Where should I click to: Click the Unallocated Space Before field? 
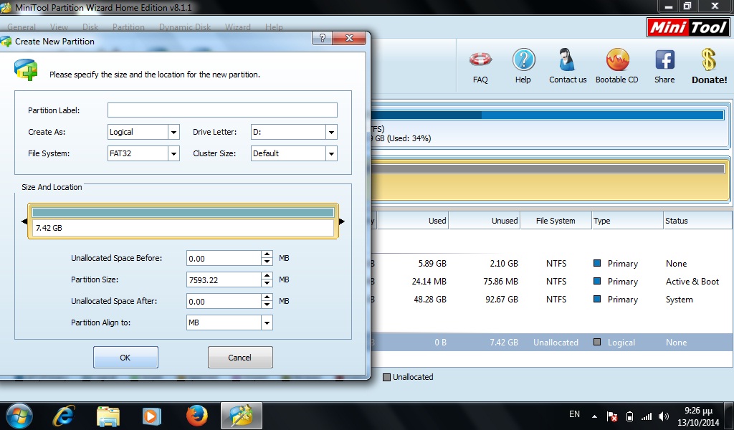(224, 258)
